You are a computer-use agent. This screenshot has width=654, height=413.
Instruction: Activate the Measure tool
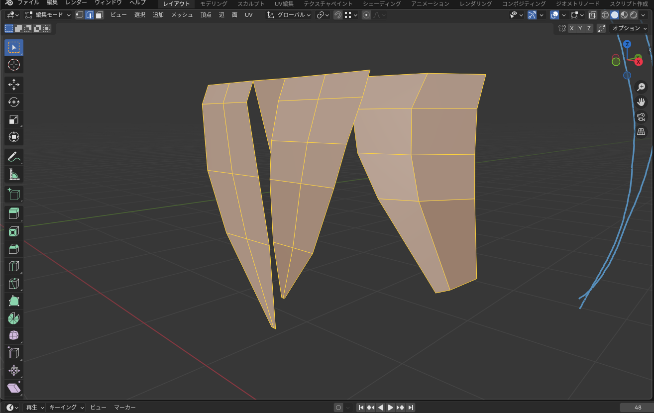14,175
